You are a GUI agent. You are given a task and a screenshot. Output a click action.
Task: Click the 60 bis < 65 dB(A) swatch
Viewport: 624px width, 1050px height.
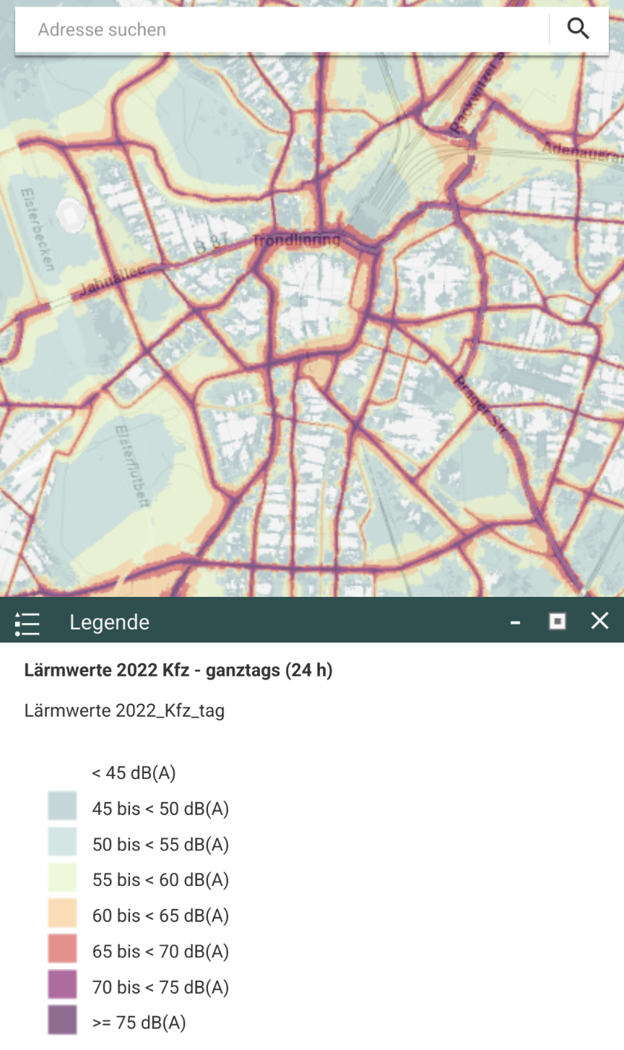[63, 914]
